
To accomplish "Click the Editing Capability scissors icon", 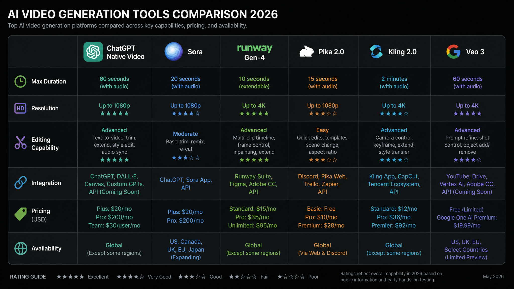I will tap(20, 142).
